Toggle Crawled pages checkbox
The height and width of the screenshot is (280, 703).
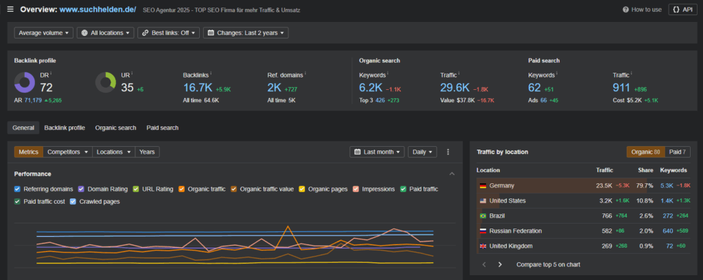coord(73,202)
